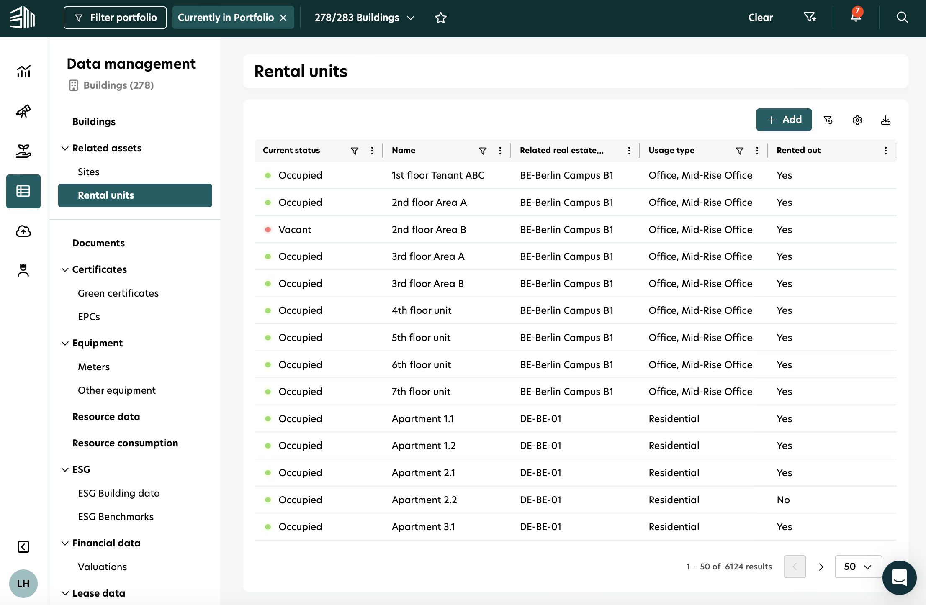Click the favorite star icon
The width and height of the screenshot is (926, 605).
point(440,18)
